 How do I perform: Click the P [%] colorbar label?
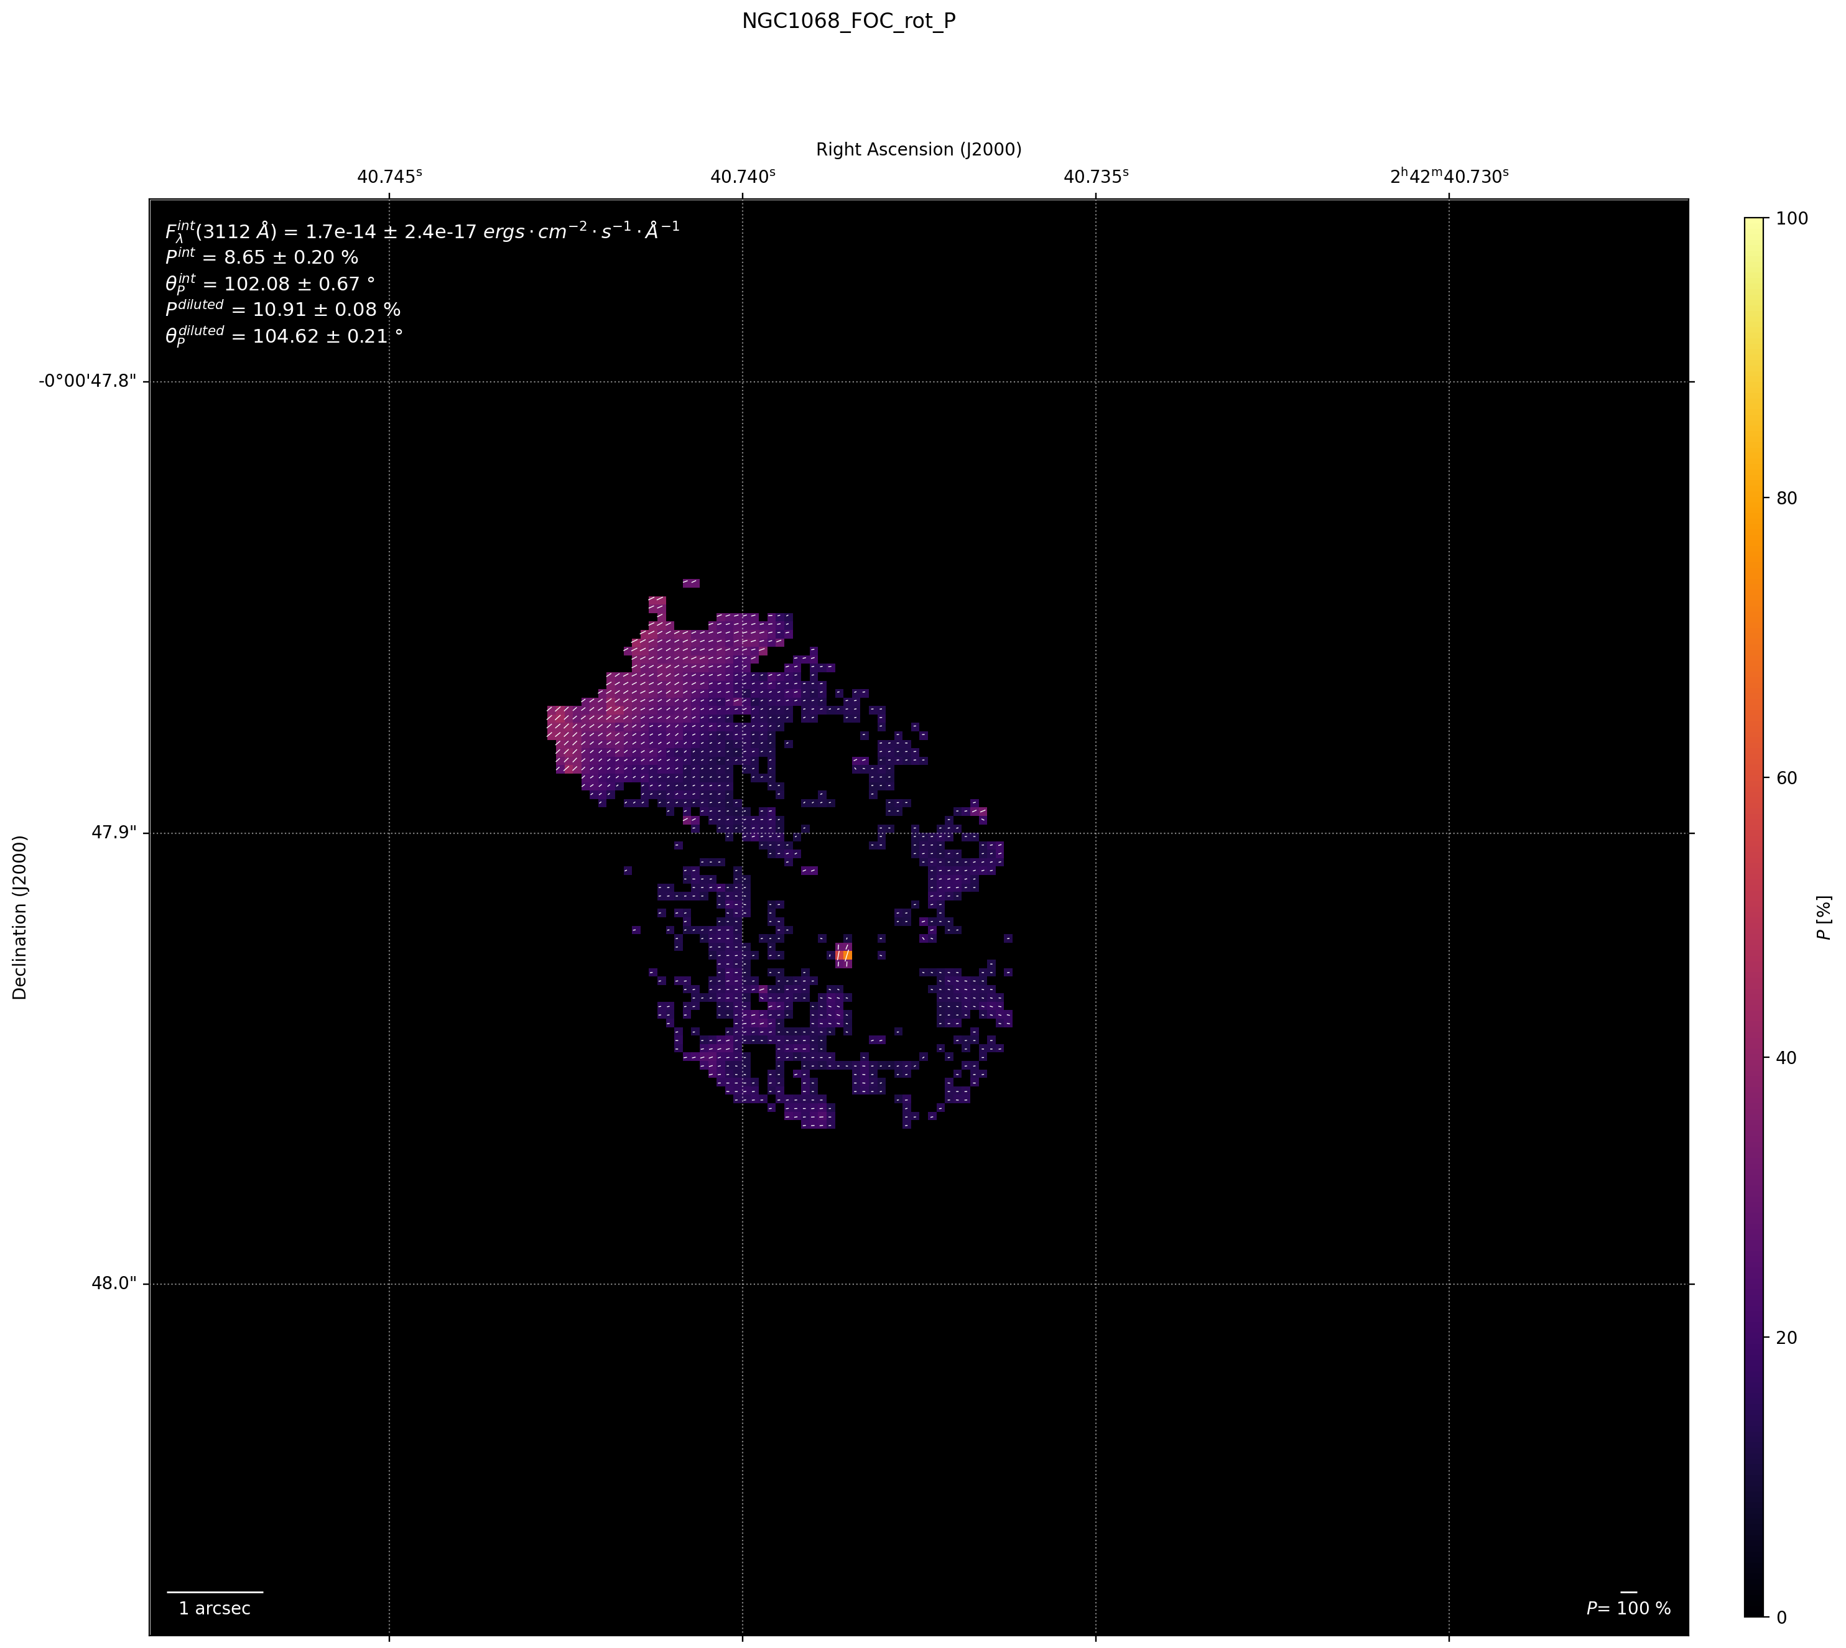pos(1824,917)
